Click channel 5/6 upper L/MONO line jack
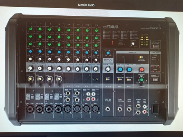This screenshot has width=183, height=137. click(x=68, y=93)
